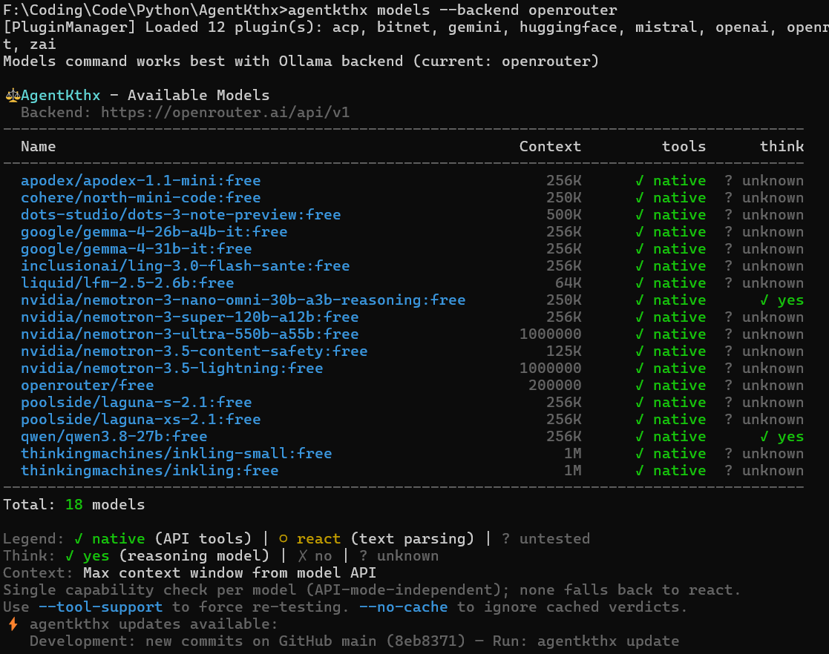Click the "Name" column header

click(x=38, y=146)
